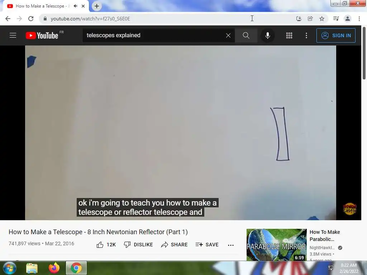Click the address bar URL
Screen dimensions: 367x275
[x=90, y=19]
